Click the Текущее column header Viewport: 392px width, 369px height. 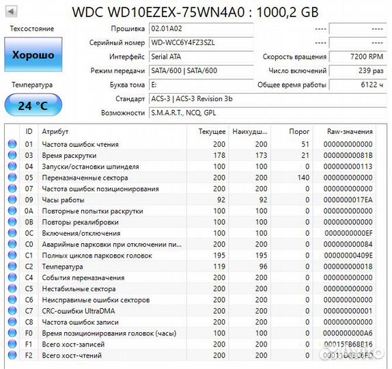click(208, 131)
